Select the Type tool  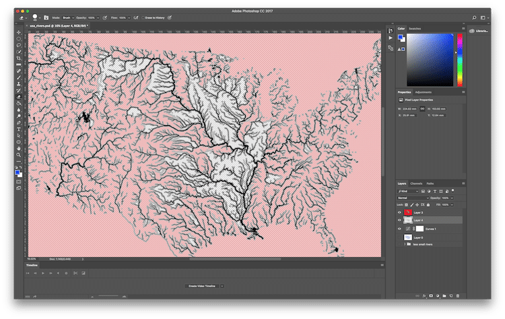coord(19,129)
